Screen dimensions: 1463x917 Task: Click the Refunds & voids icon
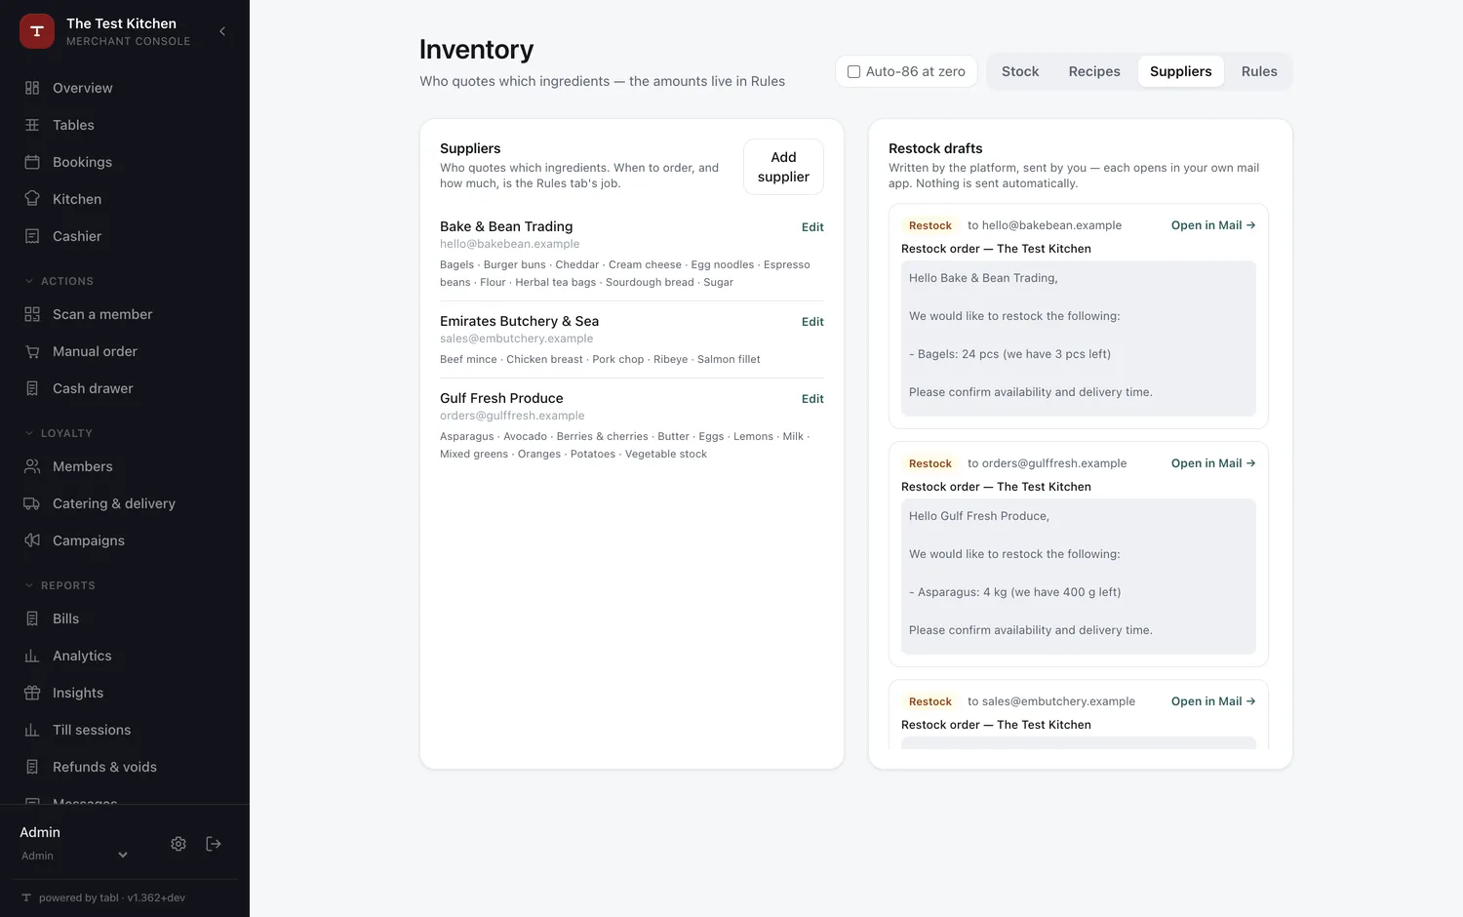point(32,767)
